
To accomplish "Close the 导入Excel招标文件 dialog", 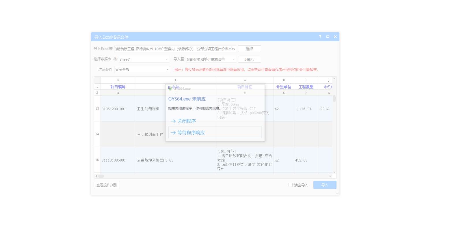I will (335, 37).
